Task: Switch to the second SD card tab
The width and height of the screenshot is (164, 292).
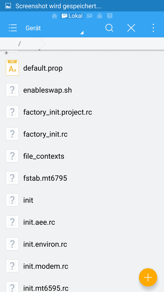Action: tap(90, 16)
